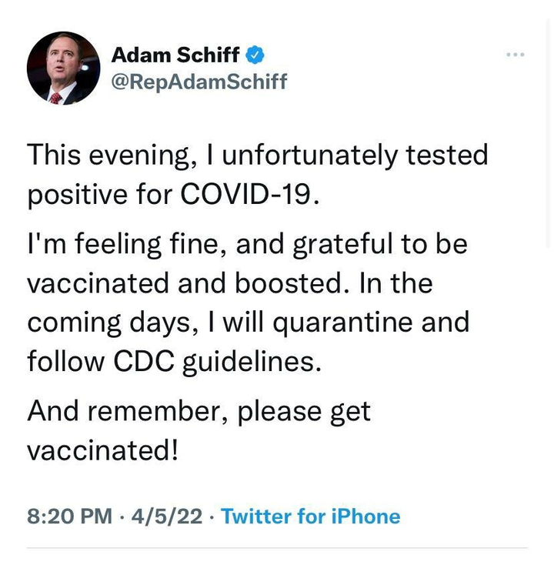Click the word grateful in the tweet

pyautogui.click(x=342, y=245)
